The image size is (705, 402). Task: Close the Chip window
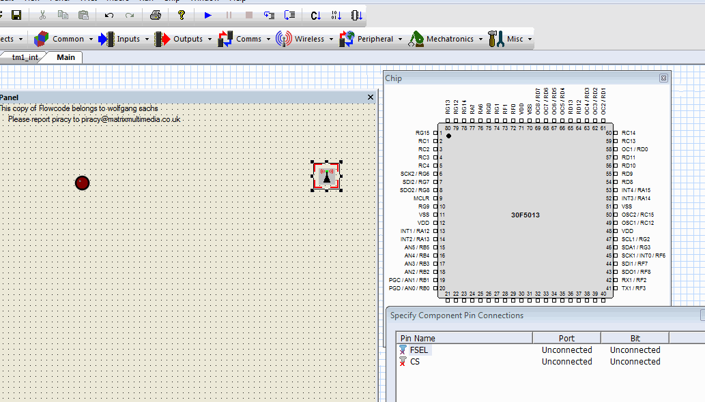(663, 78)
